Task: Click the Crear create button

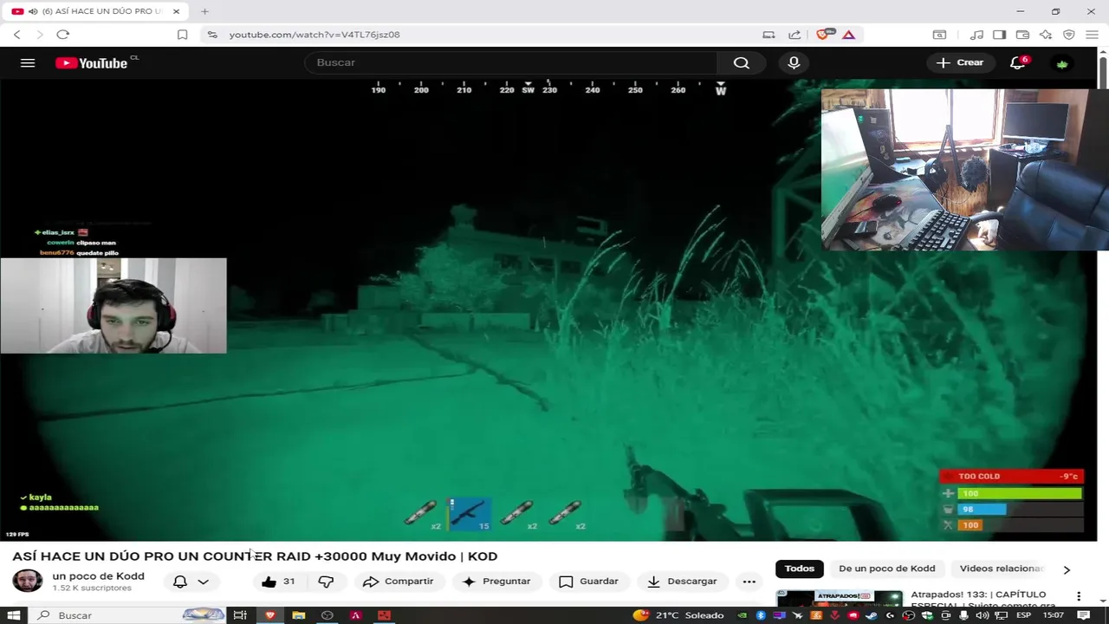Action: [x=960, y=62]
